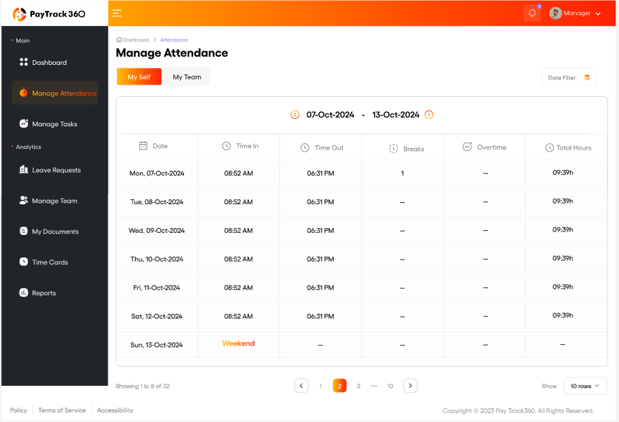Viewport: 619px width, 422px height.
Task: Open Time Cards from the sidebar
Action: pos(50,262)
